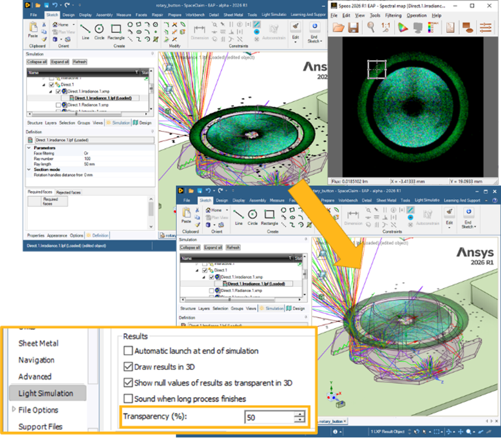Screen dimensions: 501x438
Task: Uncheck Direct.1 checkbox in back SpaceClaim tree
Action: [x=51, y=85]
